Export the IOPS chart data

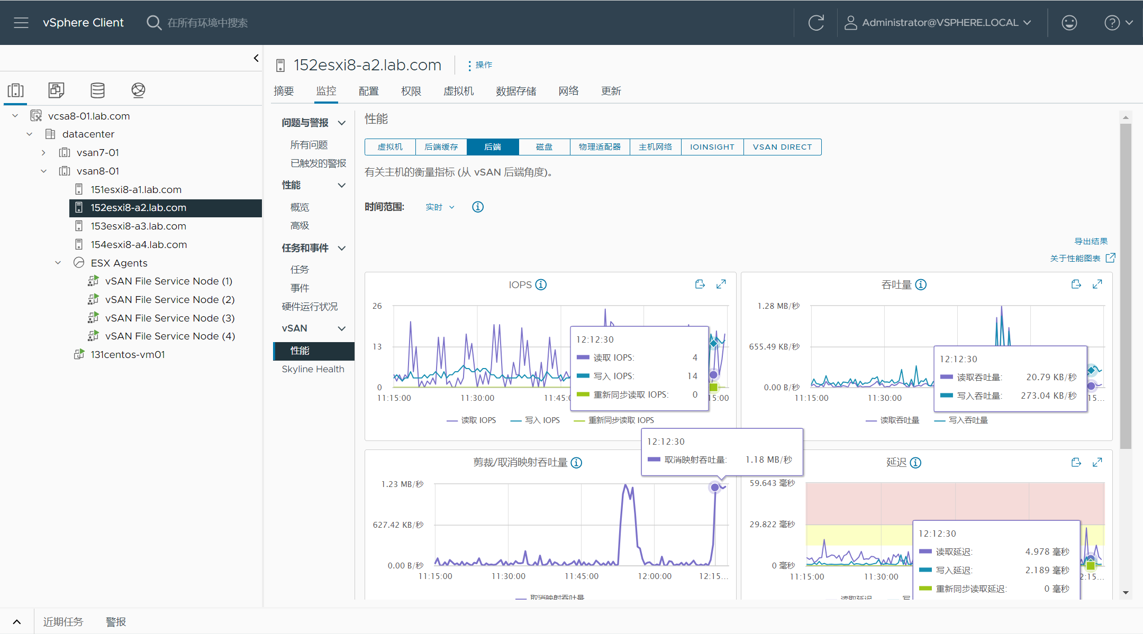[x=700, y=284]
